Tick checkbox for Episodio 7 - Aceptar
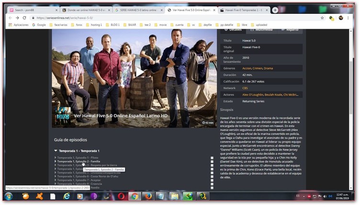 coord(212,180)
